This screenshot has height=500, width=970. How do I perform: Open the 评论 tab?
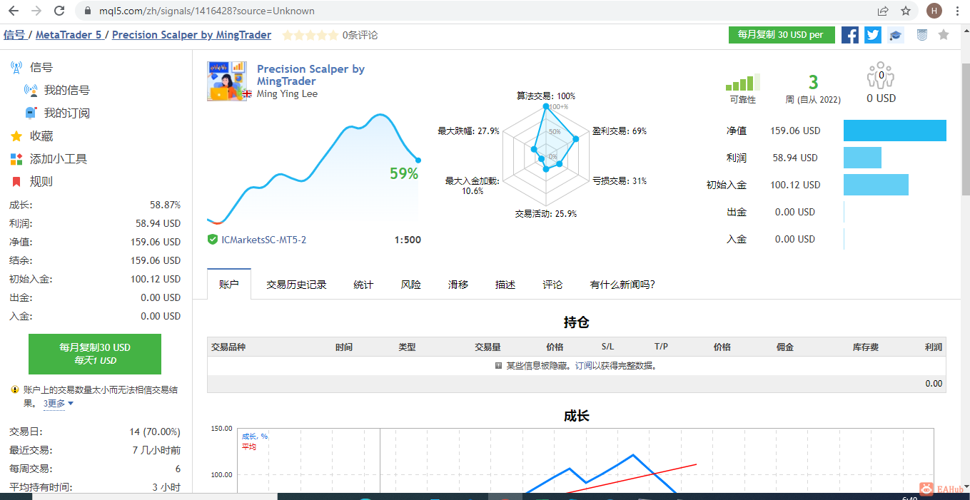click(552, 285)
